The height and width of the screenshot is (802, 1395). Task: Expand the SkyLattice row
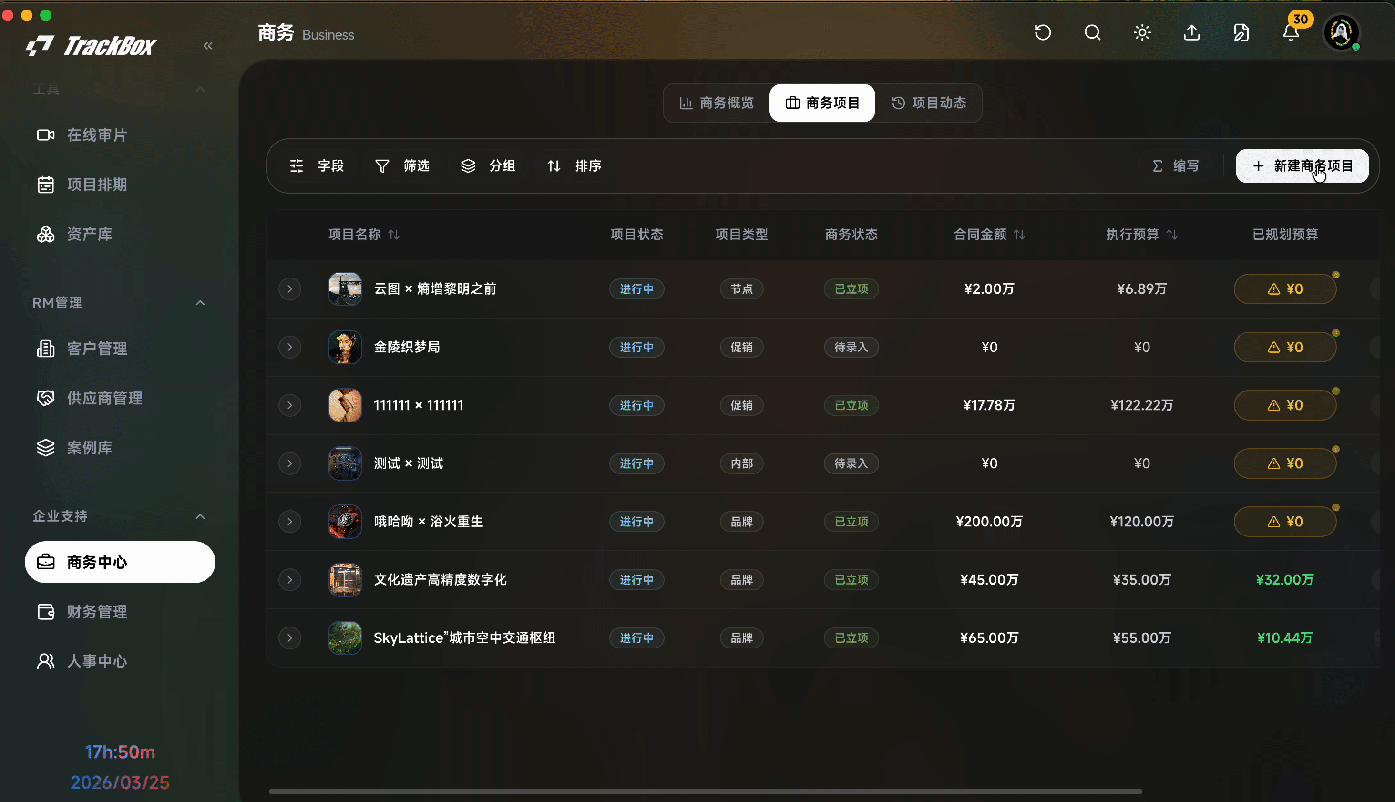tap(290, 638)
